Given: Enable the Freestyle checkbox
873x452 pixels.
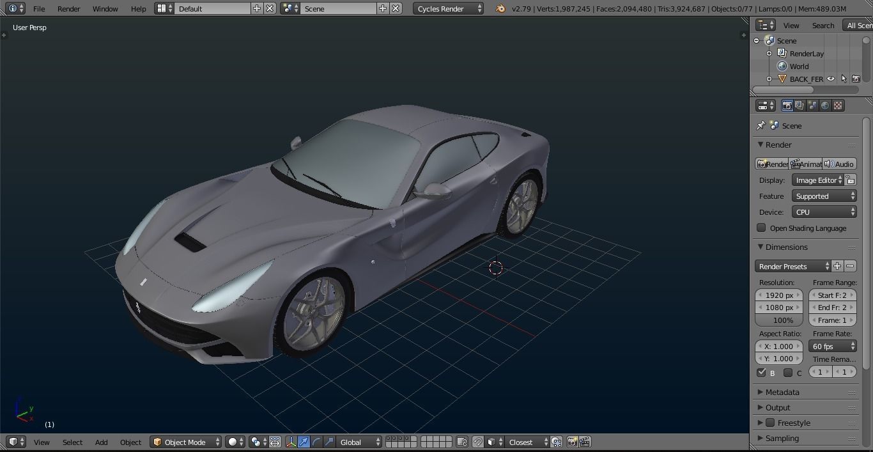Looking at the screenshot, I should tap(770, 423).
